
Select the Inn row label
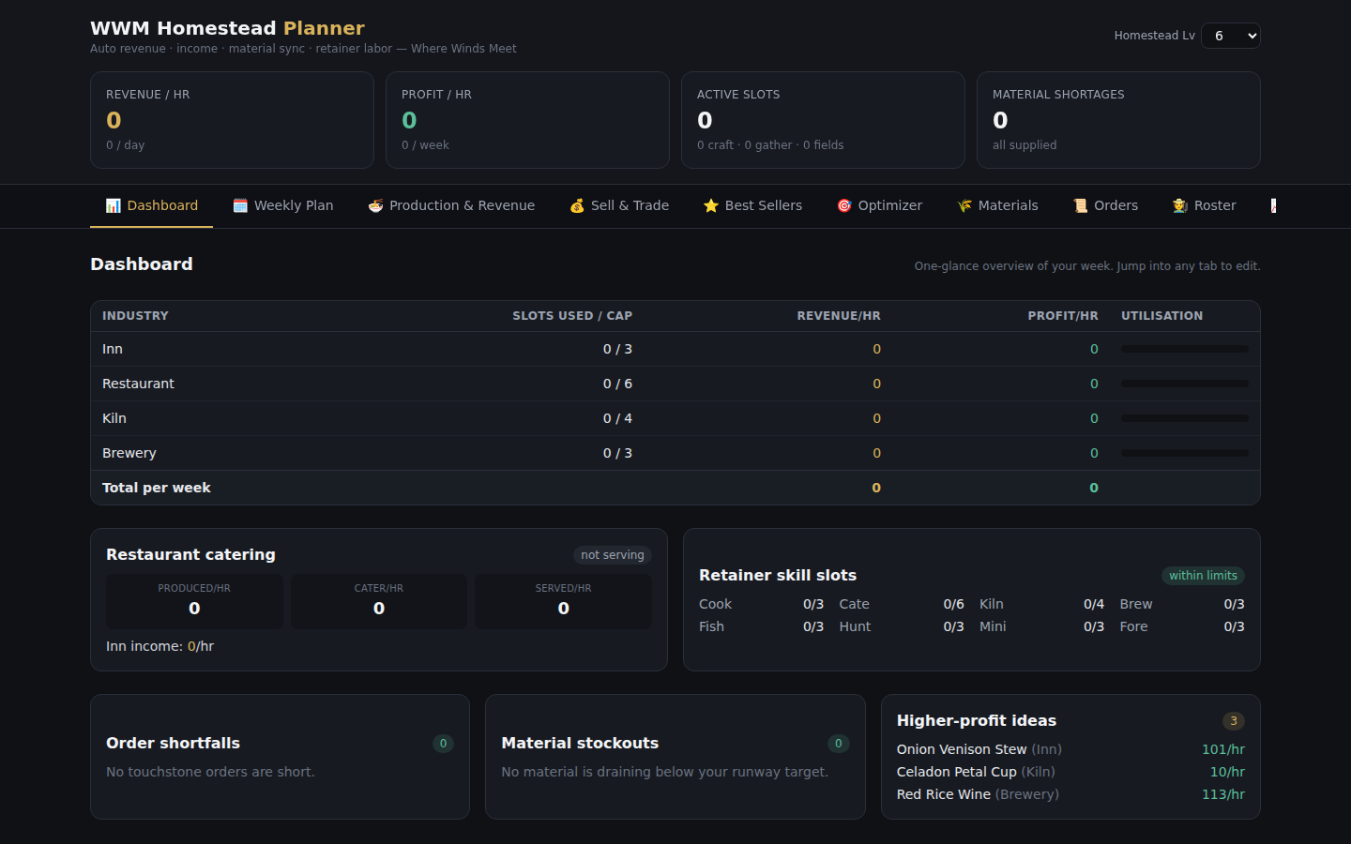113,349
